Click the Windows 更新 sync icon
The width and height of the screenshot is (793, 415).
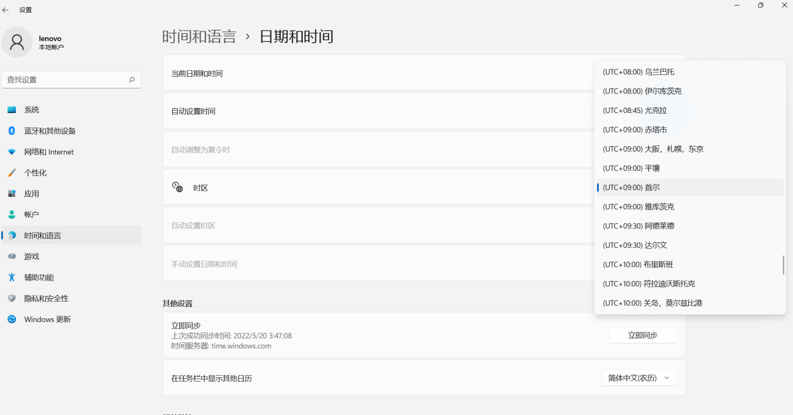click(12, 319)
